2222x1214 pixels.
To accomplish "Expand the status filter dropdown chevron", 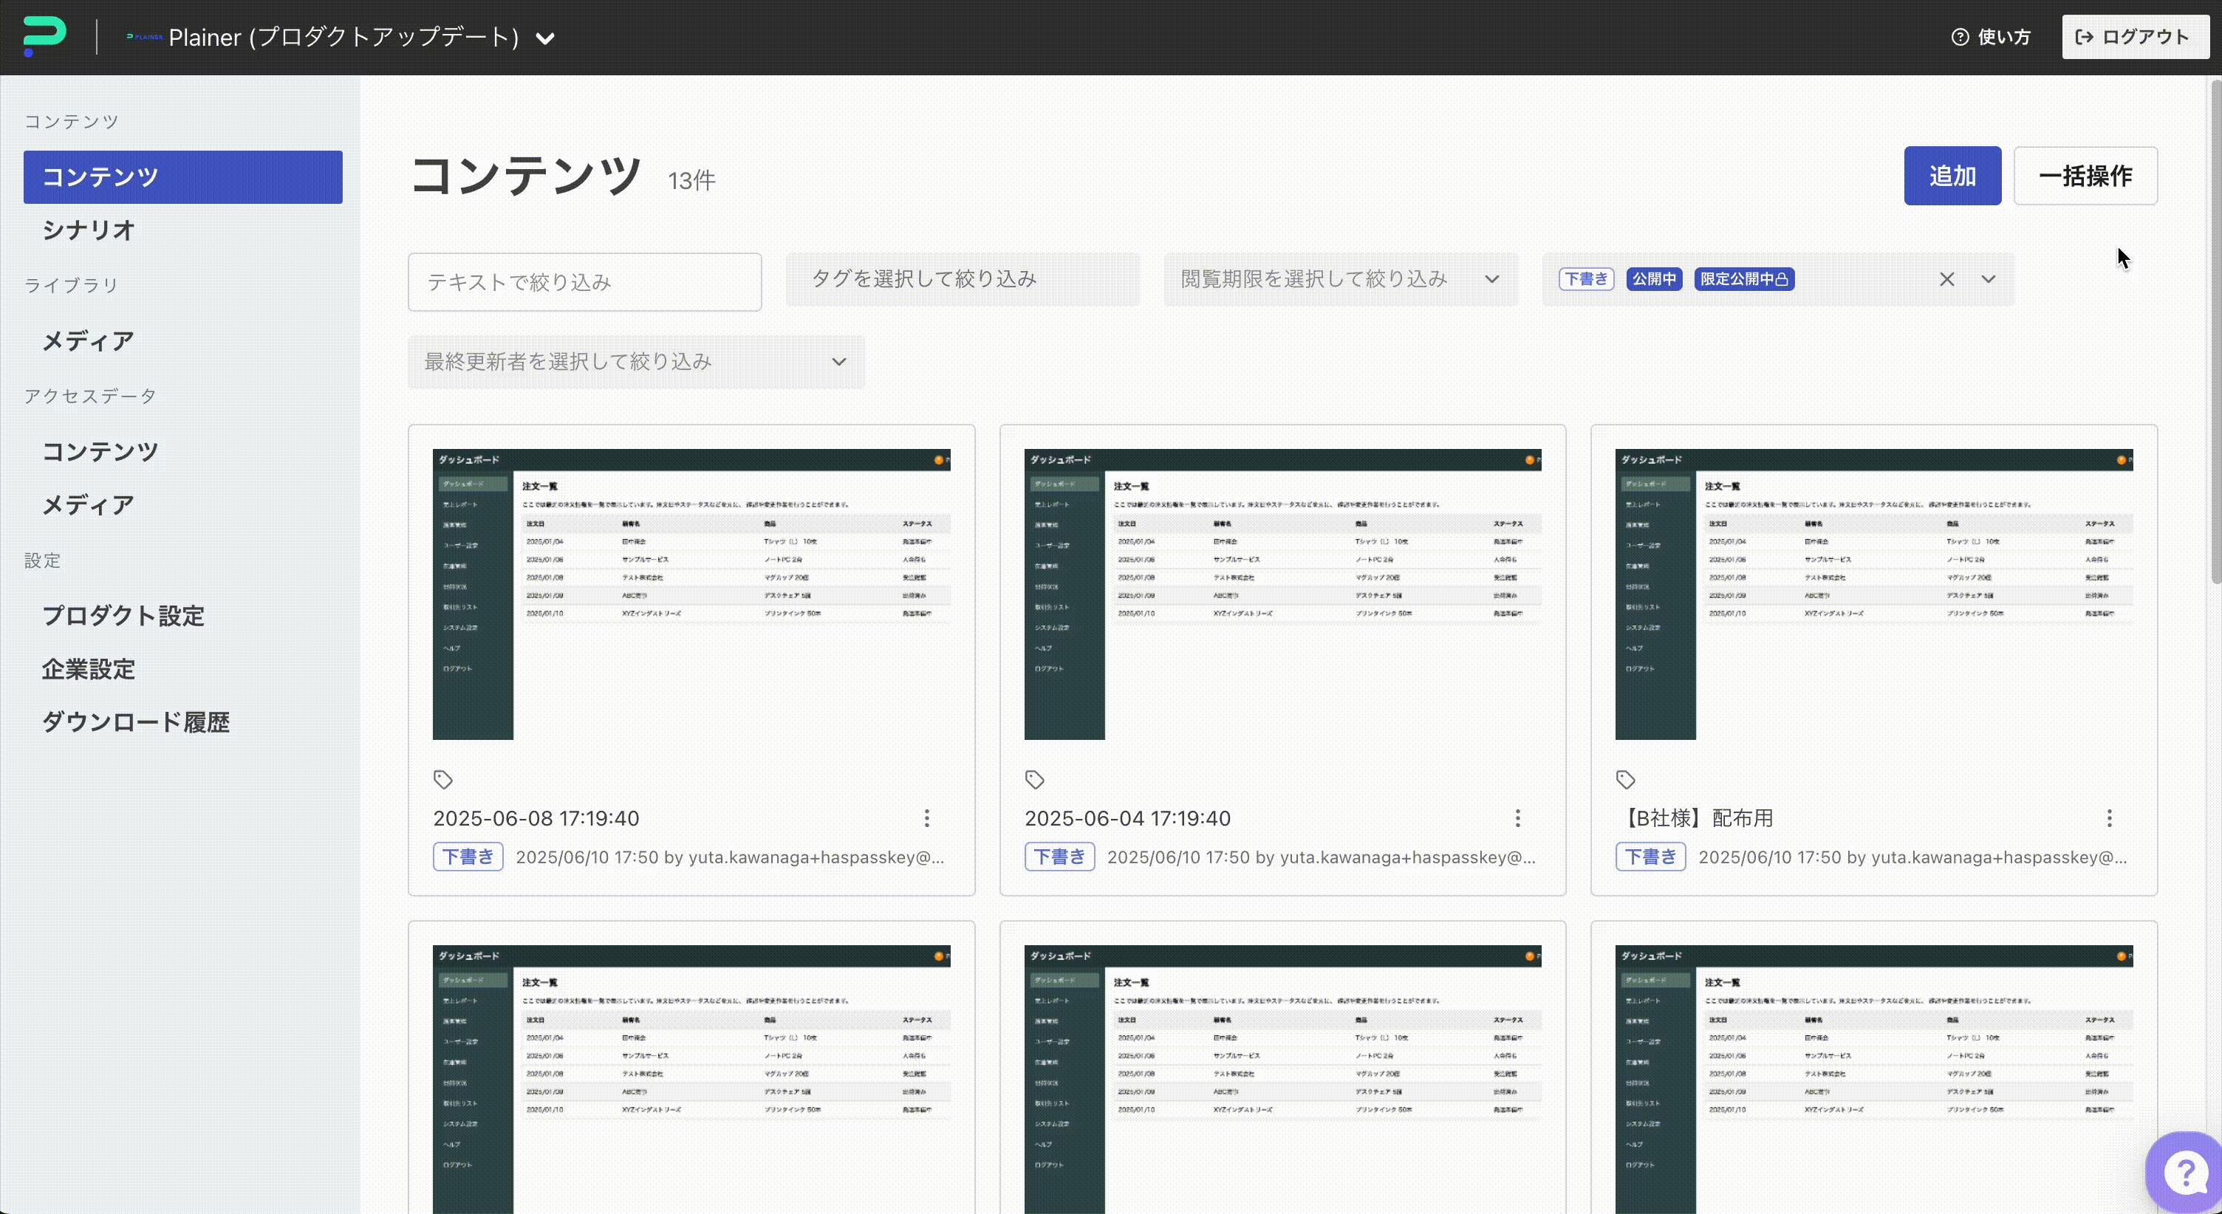I will click(x=1989, y=279).
